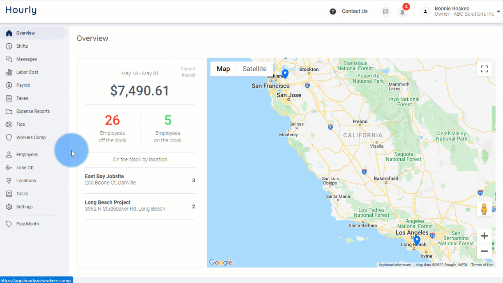Click the Overview home icon in sidebar
The image size is (503, 283).
pyautogui.click(x=9, y=33)
